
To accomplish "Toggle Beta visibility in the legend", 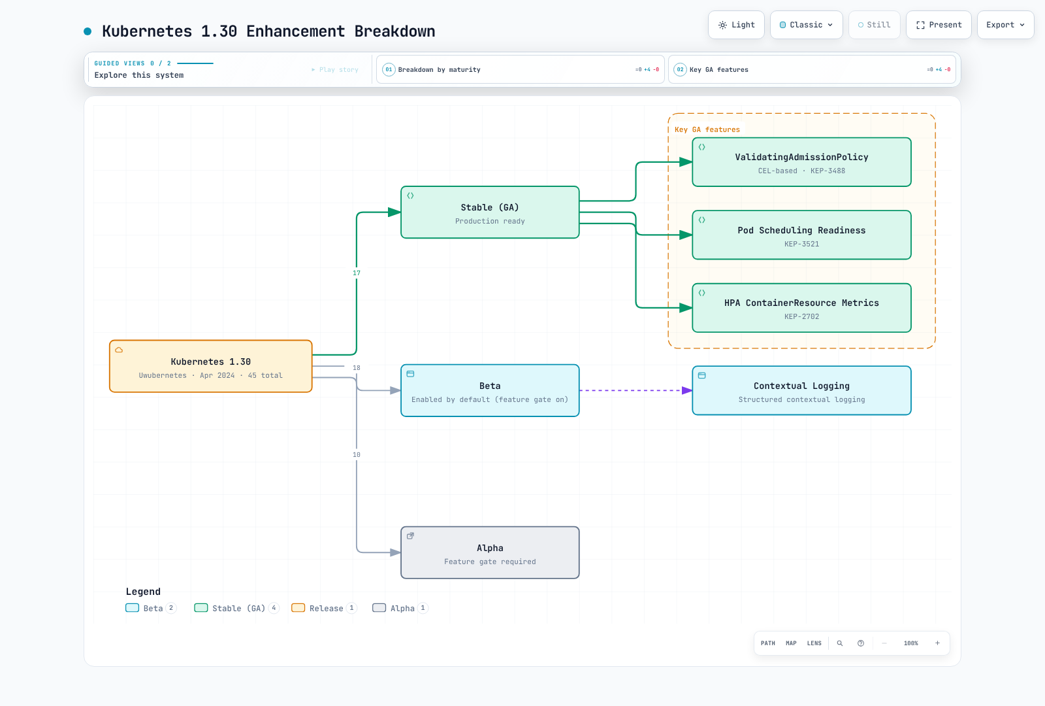I will coord(151,608).
